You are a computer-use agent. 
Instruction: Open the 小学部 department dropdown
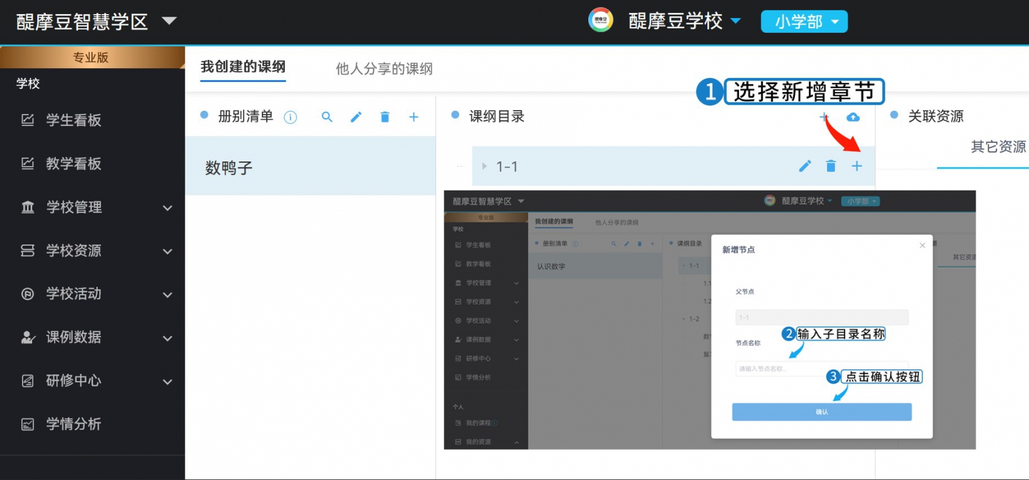[x=804, y=22]
